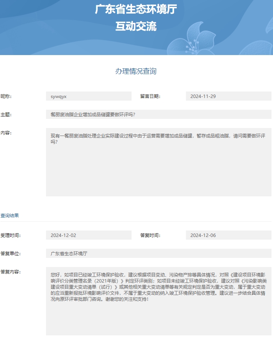Click the 答复内容 label
The height and width of the screenshot is (338, 273).
(x=11, y=272)
